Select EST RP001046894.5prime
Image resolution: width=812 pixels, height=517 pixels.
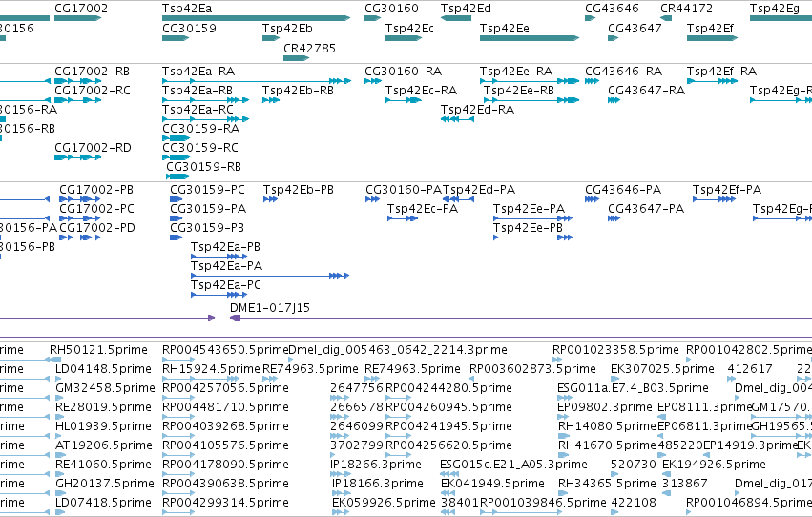click(x=749, y=503)
